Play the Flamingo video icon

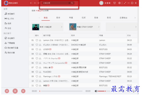[x=59, y=76]
